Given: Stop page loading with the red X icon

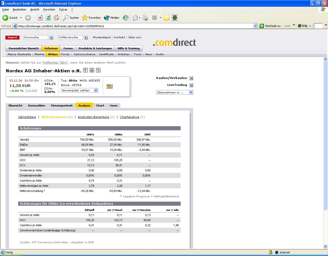Looking at the screenshot, I should point(40,18).
